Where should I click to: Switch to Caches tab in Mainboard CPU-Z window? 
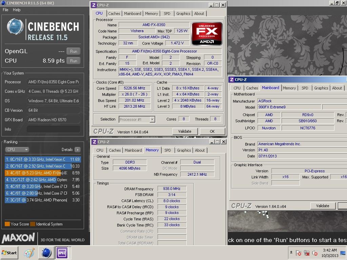click(252, 88)
